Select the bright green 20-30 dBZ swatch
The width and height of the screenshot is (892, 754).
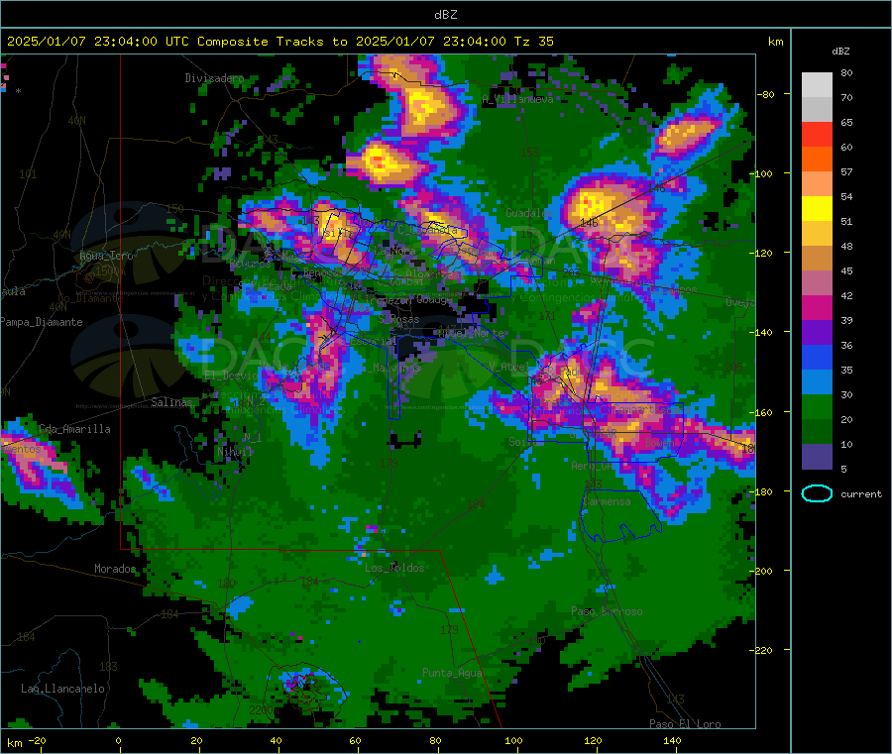(817, 407)
